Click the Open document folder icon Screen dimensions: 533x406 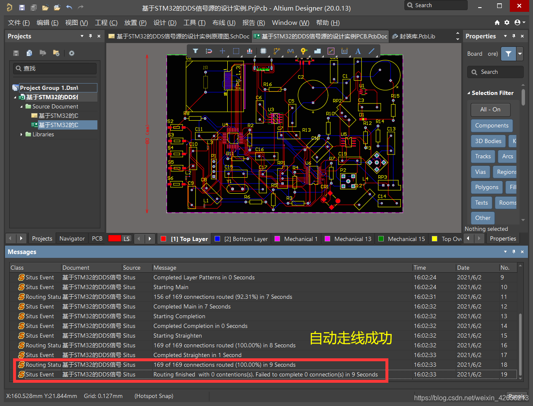[x=45, y=7]
